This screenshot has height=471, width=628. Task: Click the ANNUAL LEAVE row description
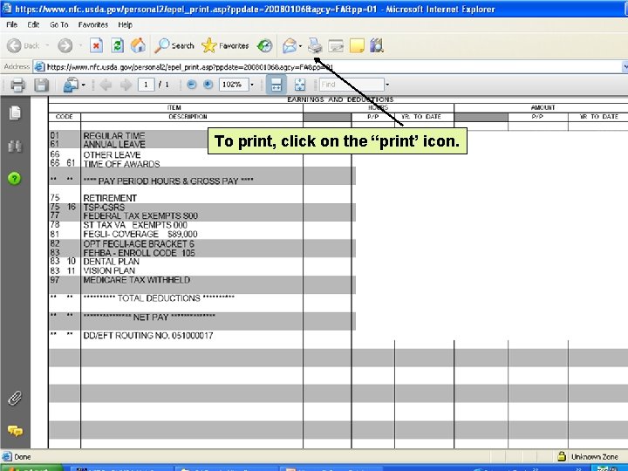pyautogui.click(x=114, y=144)
